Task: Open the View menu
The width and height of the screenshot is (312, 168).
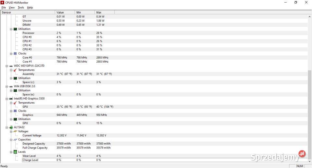Action: 12,7
